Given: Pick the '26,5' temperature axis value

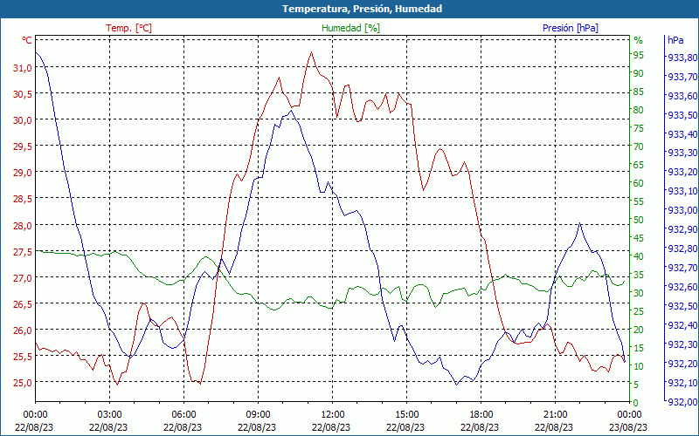Looking at the screenshot, I should click(23, 304).
